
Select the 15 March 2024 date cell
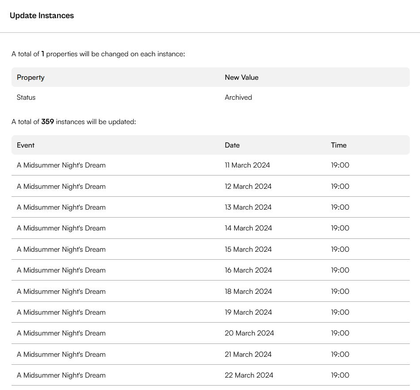(248, 250)
